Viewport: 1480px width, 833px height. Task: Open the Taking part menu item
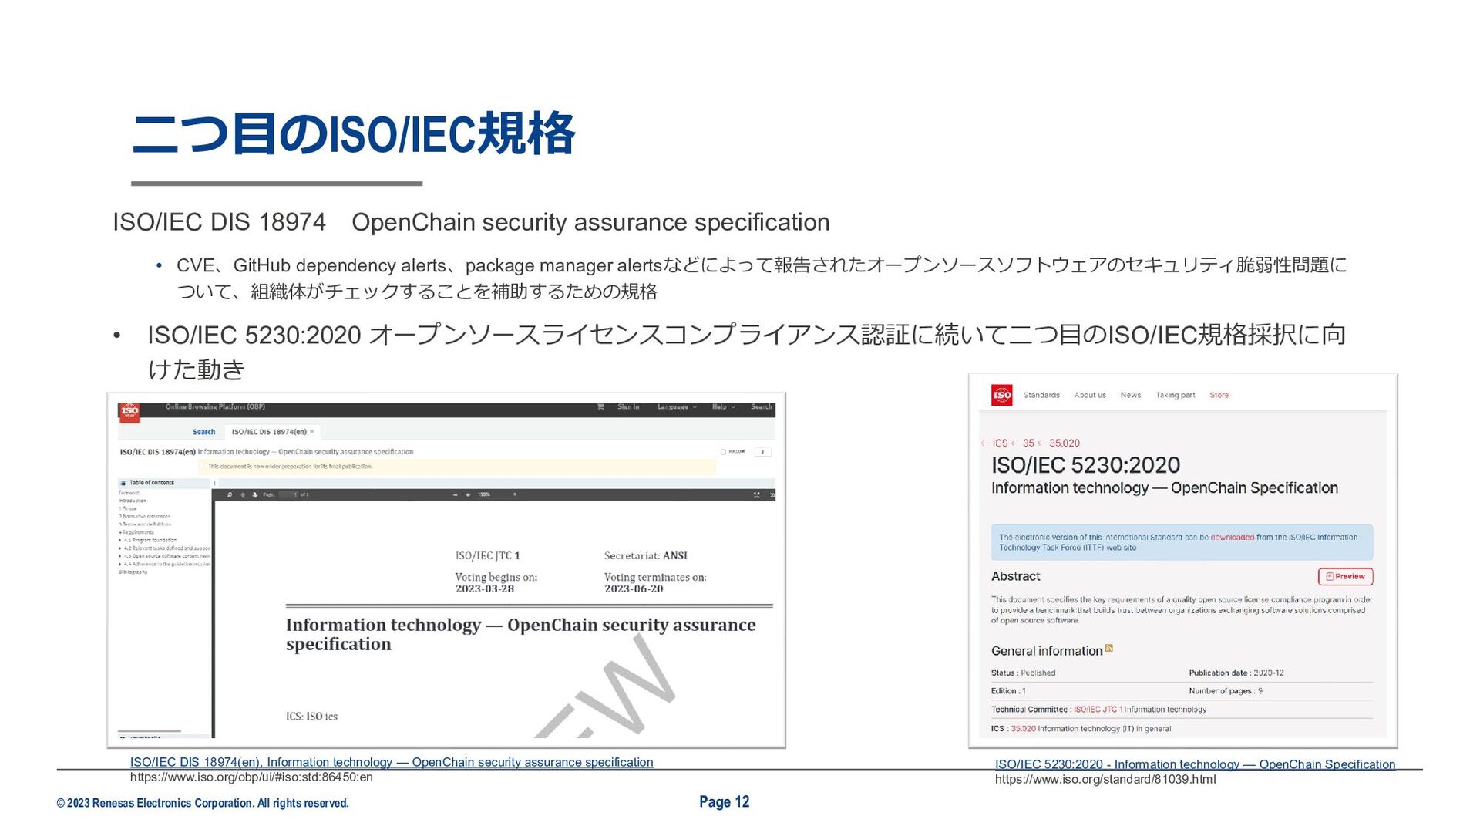[1176, 395]
